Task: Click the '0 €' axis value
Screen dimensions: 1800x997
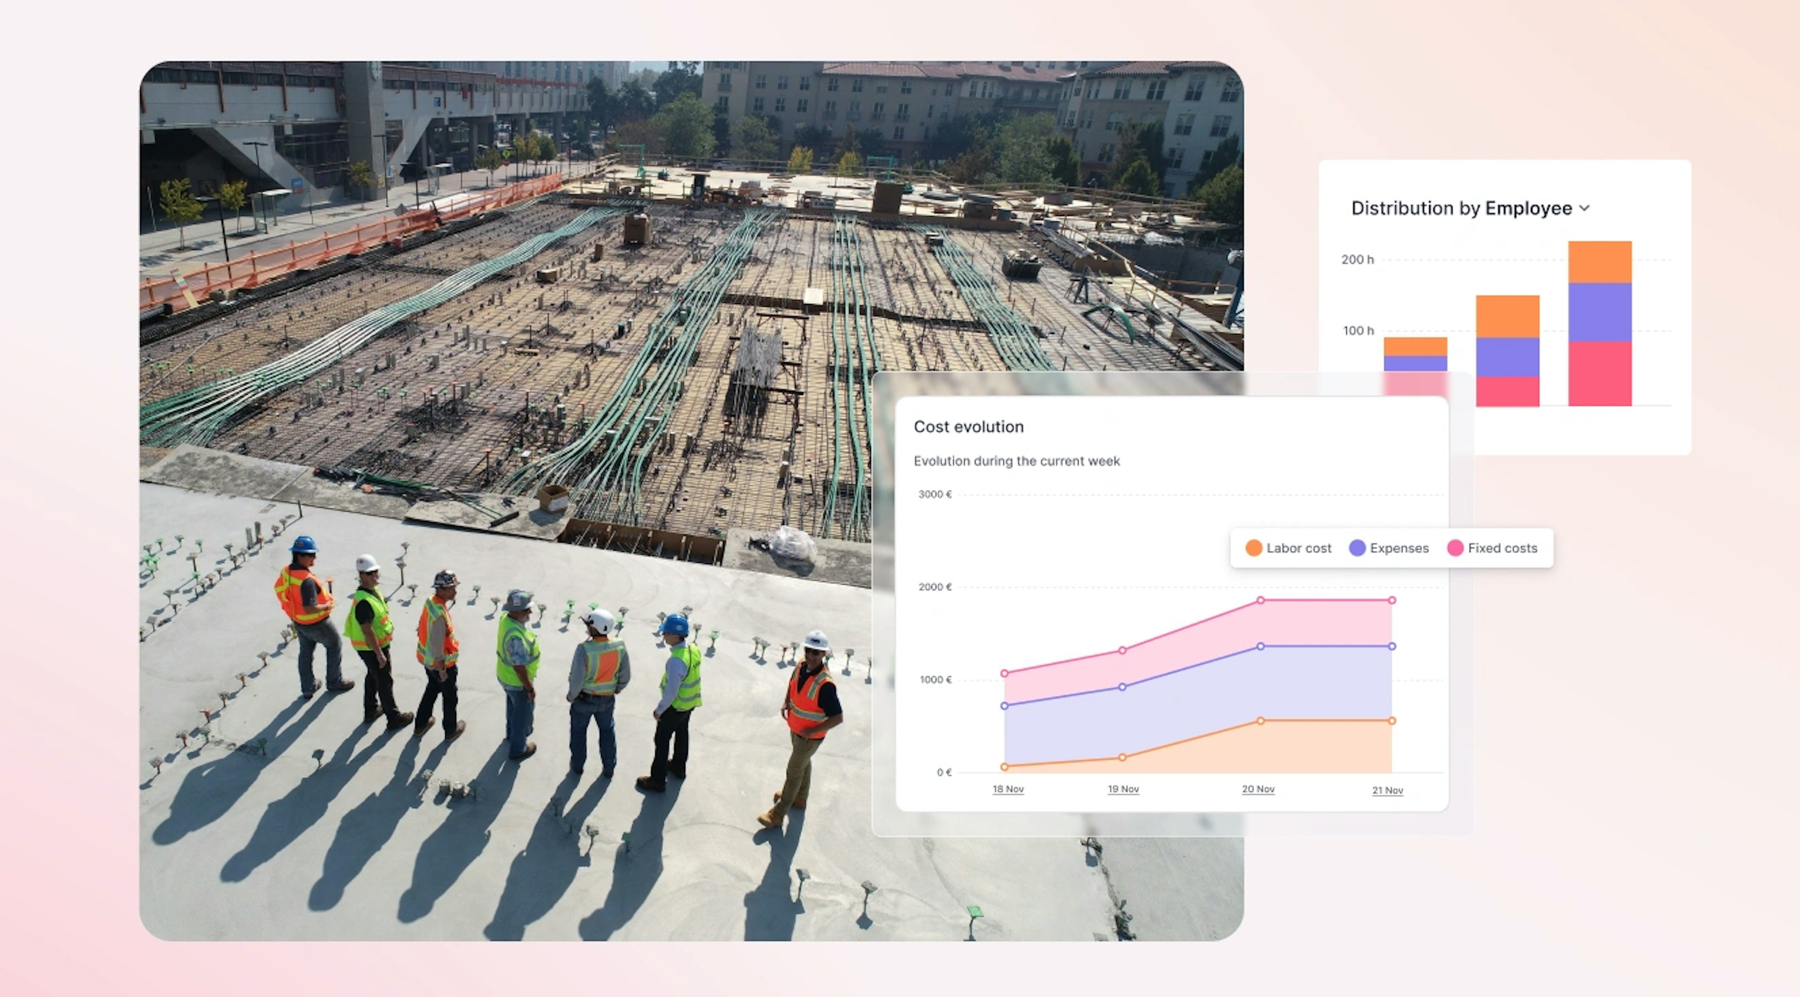Action: (x=944, y=772)
